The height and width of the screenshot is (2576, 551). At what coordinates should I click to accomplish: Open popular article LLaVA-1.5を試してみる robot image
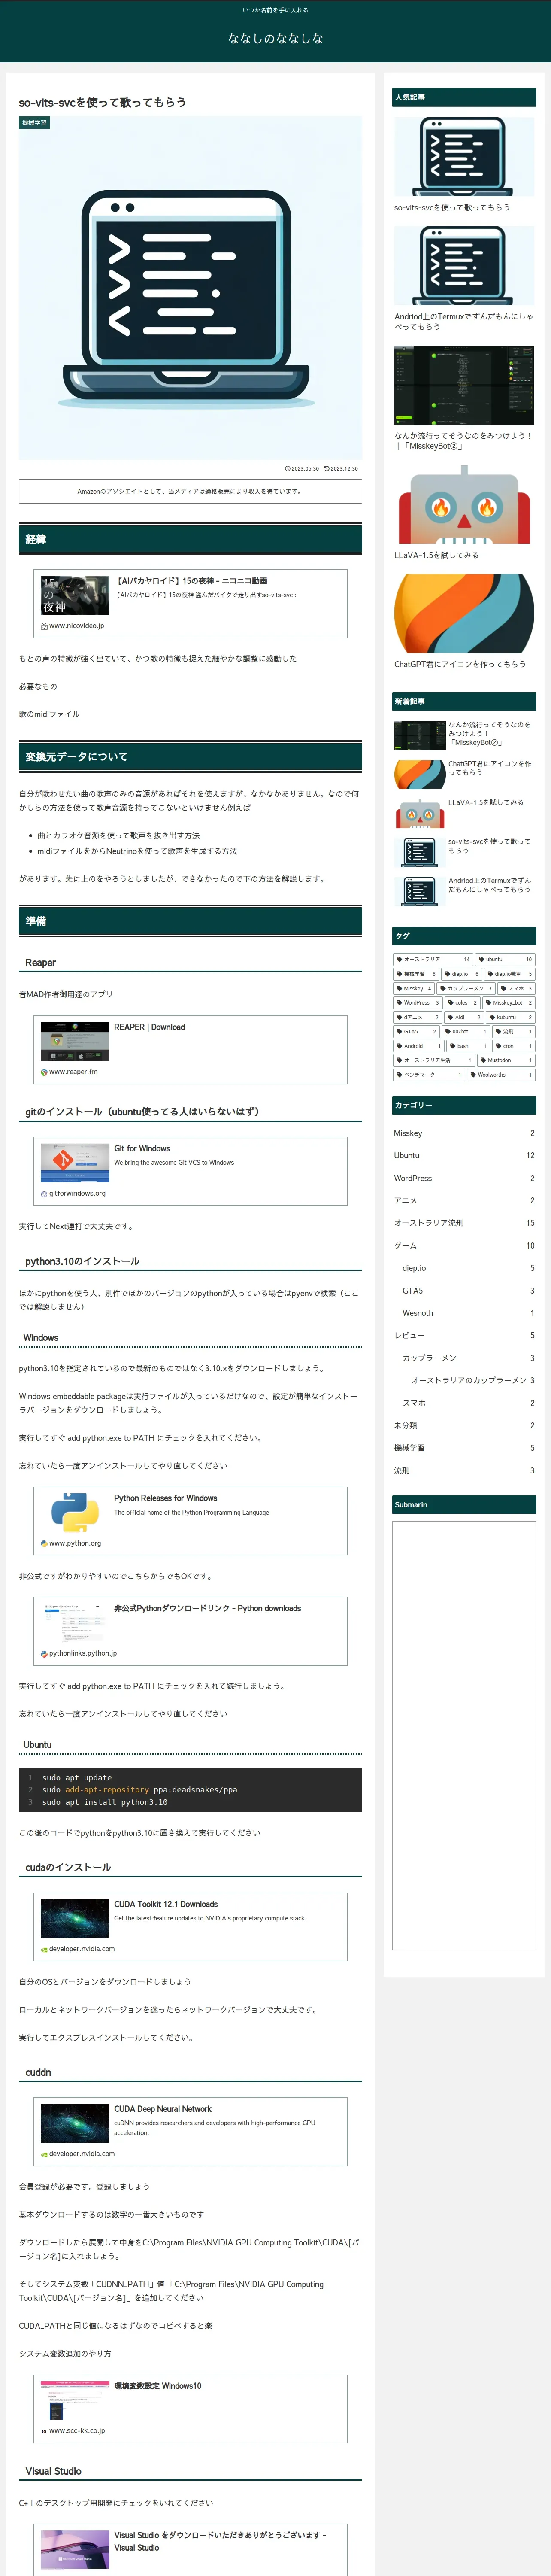tap(464, 505)
